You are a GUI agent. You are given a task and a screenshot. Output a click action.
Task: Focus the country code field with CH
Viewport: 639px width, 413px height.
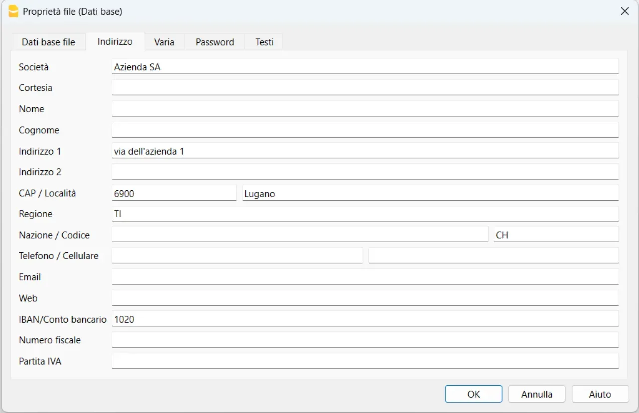tap(556, 235)
